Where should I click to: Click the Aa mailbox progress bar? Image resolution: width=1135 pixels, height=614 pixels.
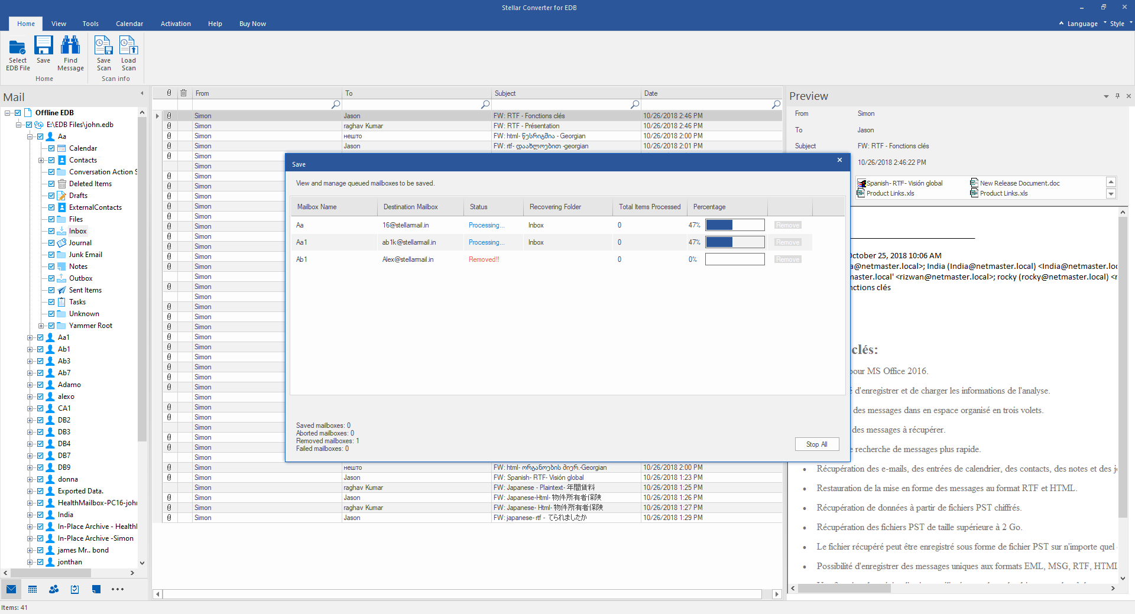735,225
